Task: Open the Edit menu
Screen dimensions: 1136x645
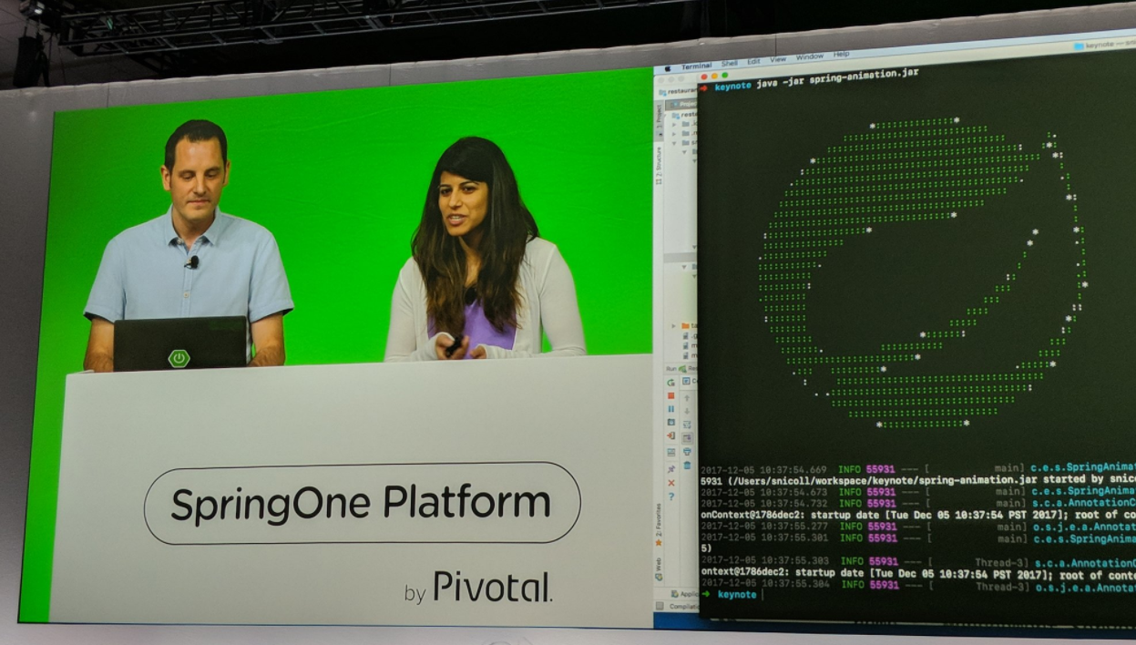Action: (x=753, y=62)
